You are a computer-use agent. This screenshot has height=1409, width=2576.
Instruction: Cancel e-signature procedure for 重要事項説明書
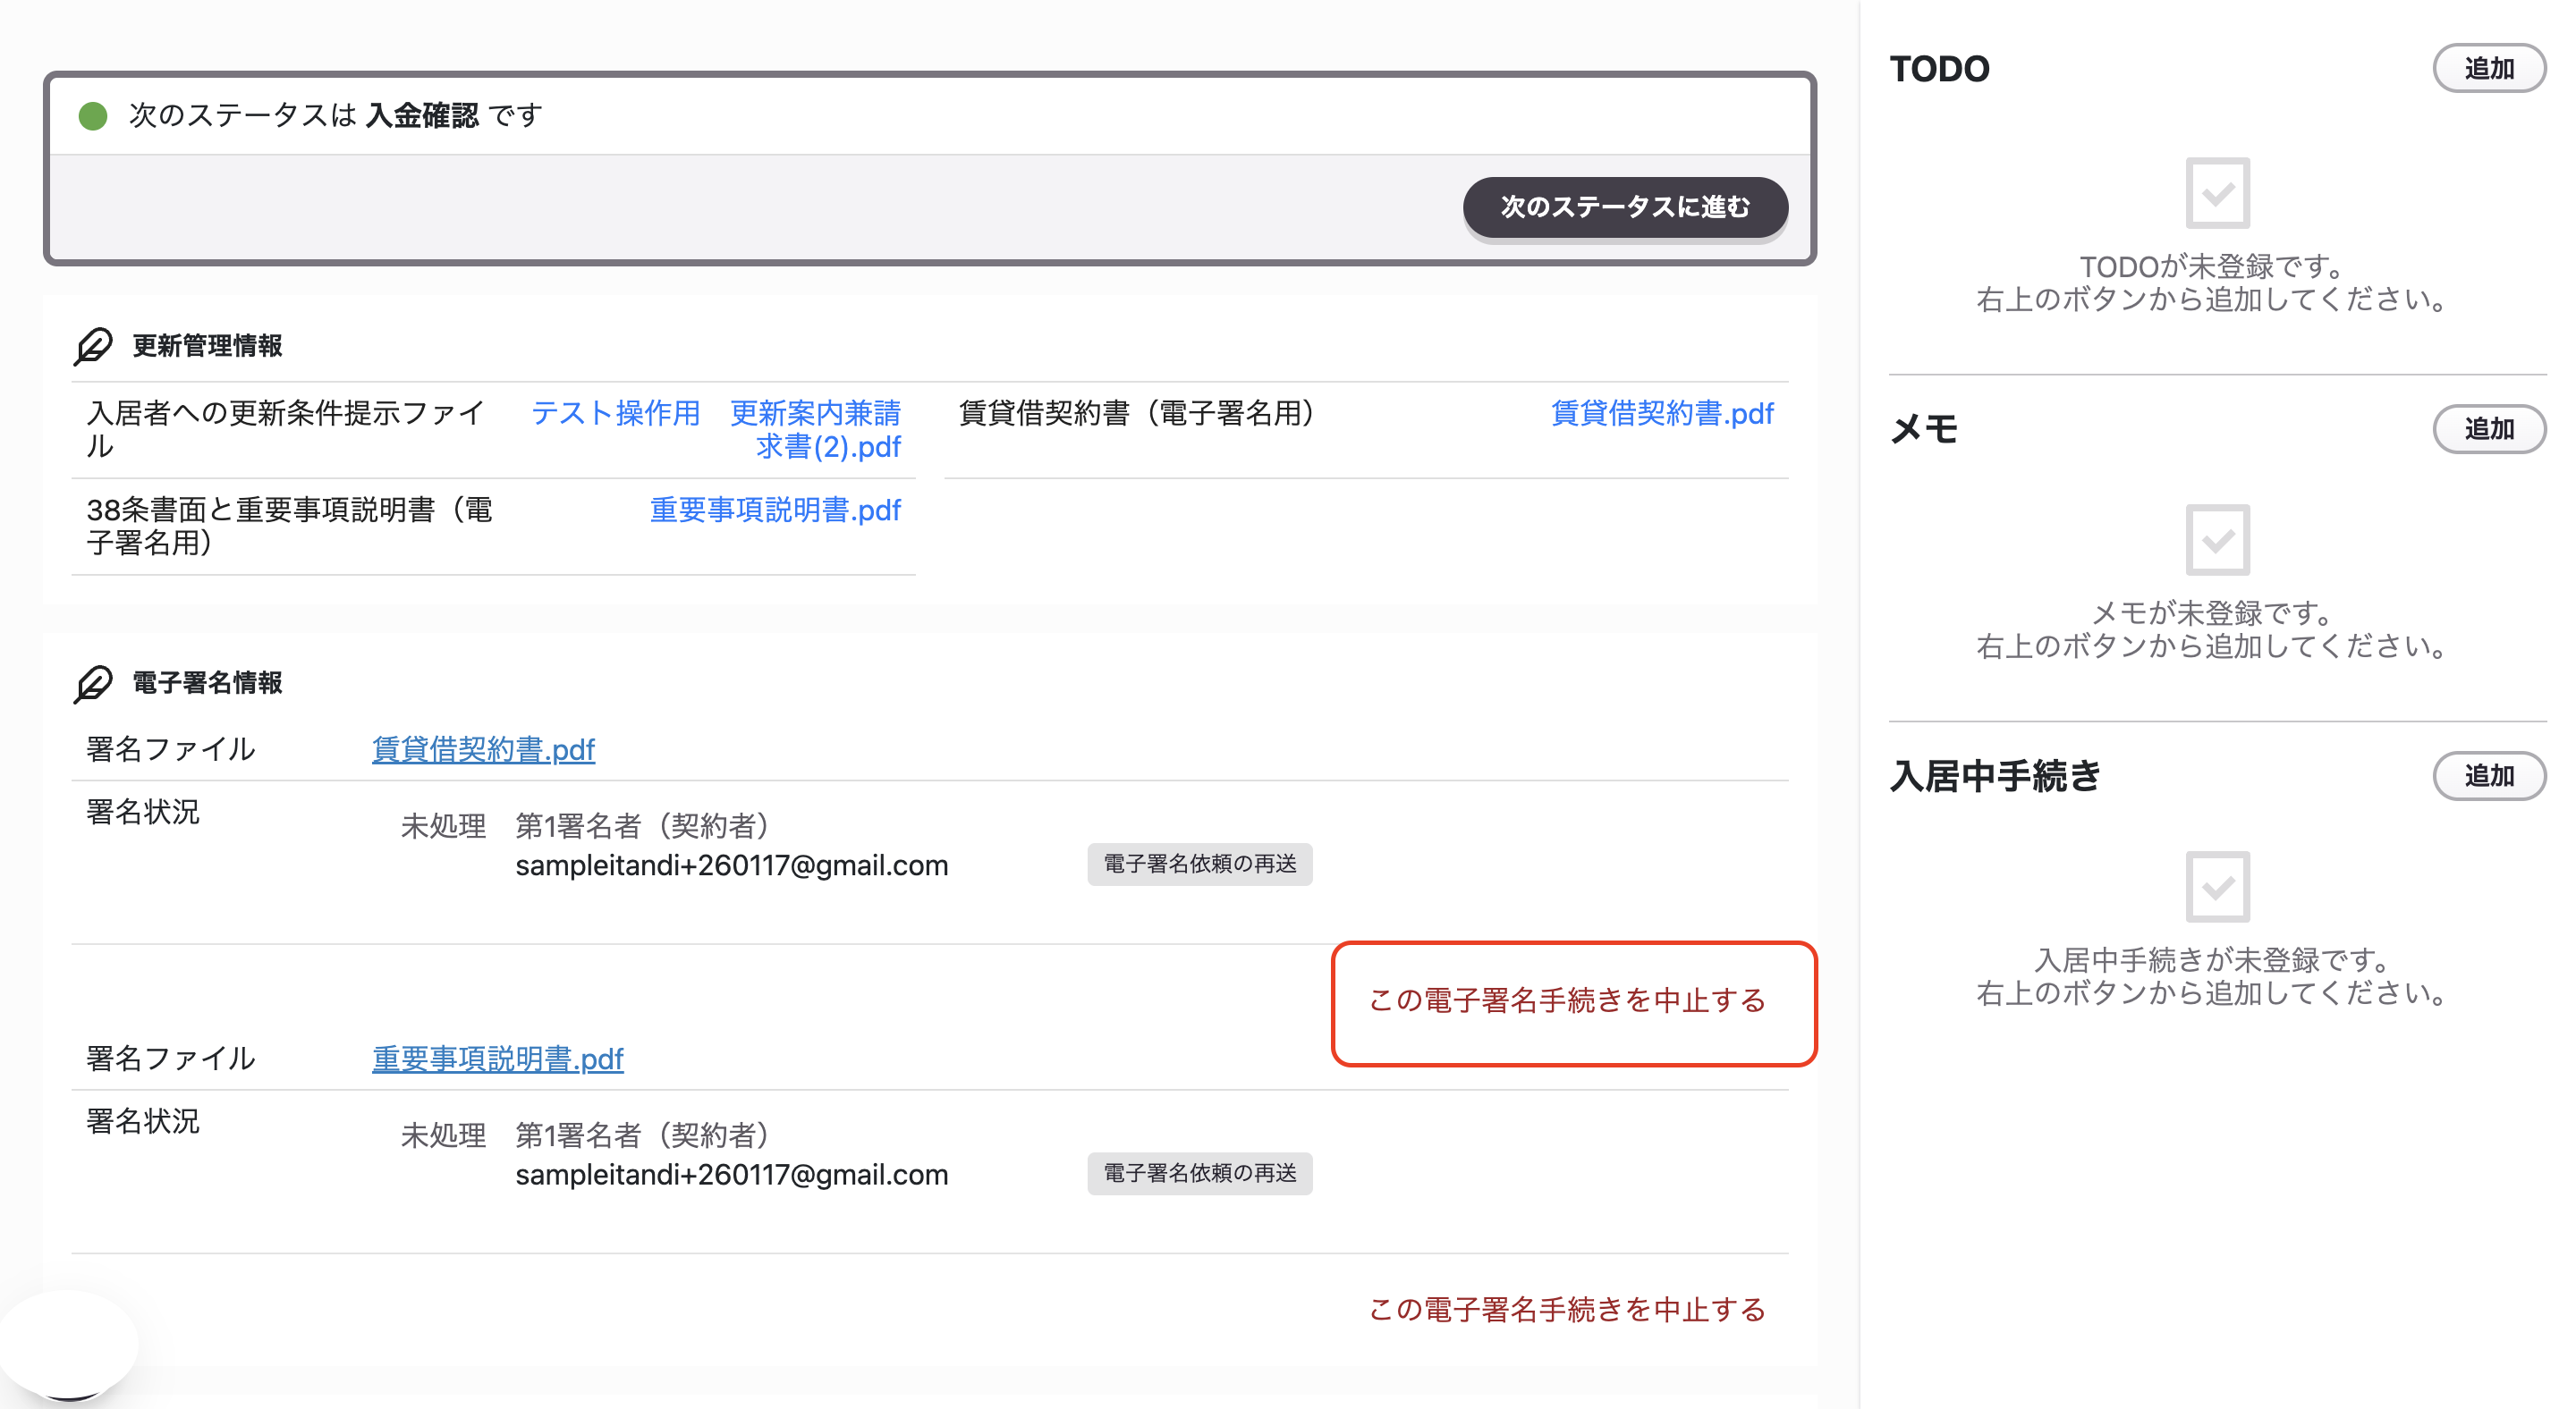point(1566,1309)
